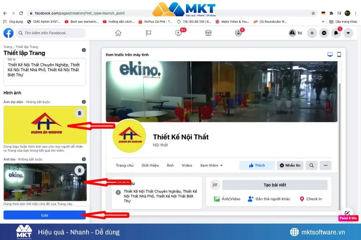This screenshot has width=361, height=240.
Task: Open the Notifications bell icon
Action: pos(336,33)
